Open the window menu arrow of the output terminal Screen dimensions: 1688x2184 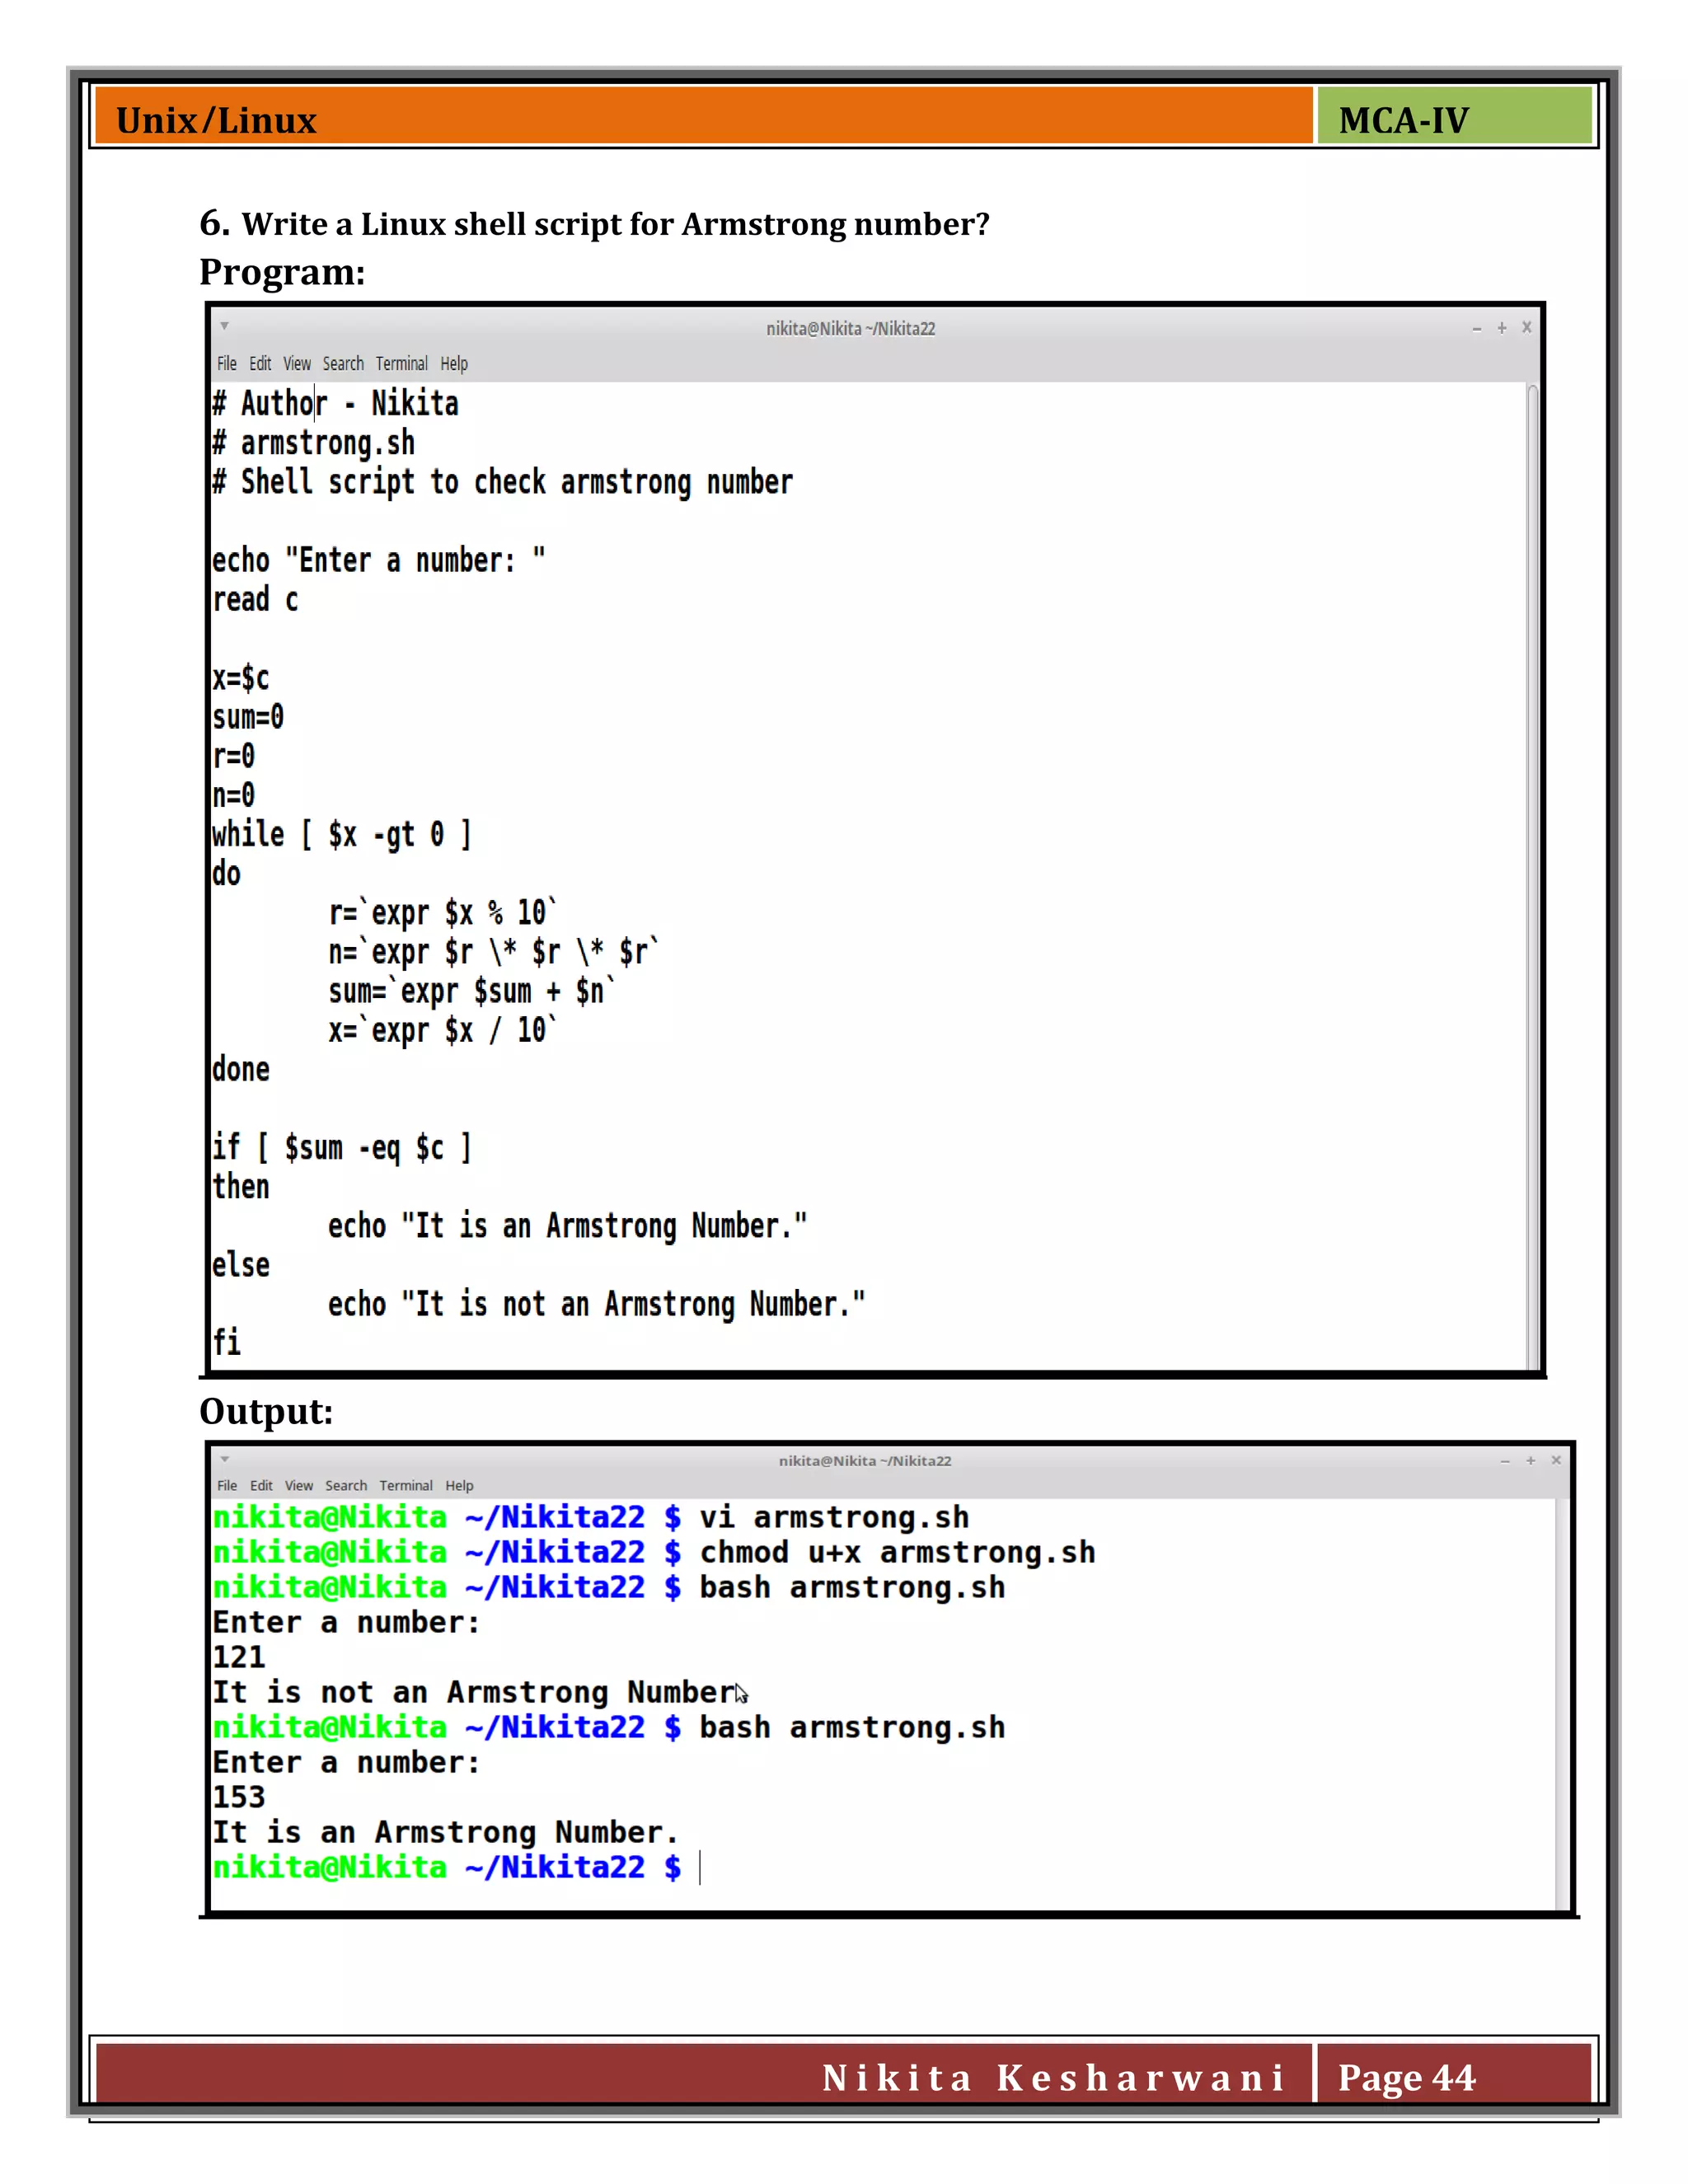[225, 1459]
